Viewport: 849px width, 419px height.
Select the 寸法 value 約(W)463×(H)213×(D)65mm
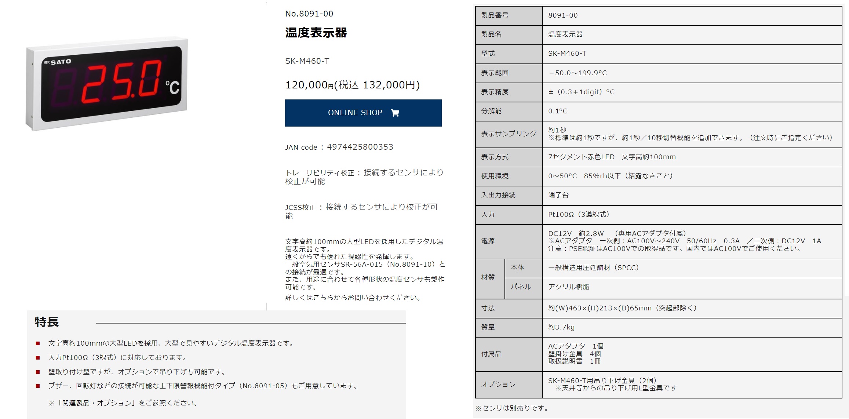point(622,308)
